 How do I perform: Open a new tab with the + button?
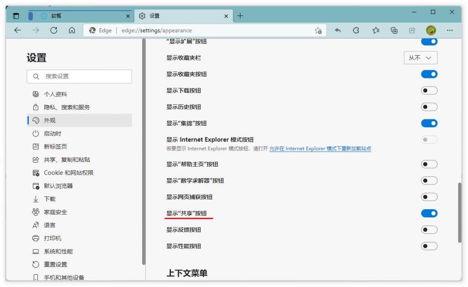tap(240, 15)
